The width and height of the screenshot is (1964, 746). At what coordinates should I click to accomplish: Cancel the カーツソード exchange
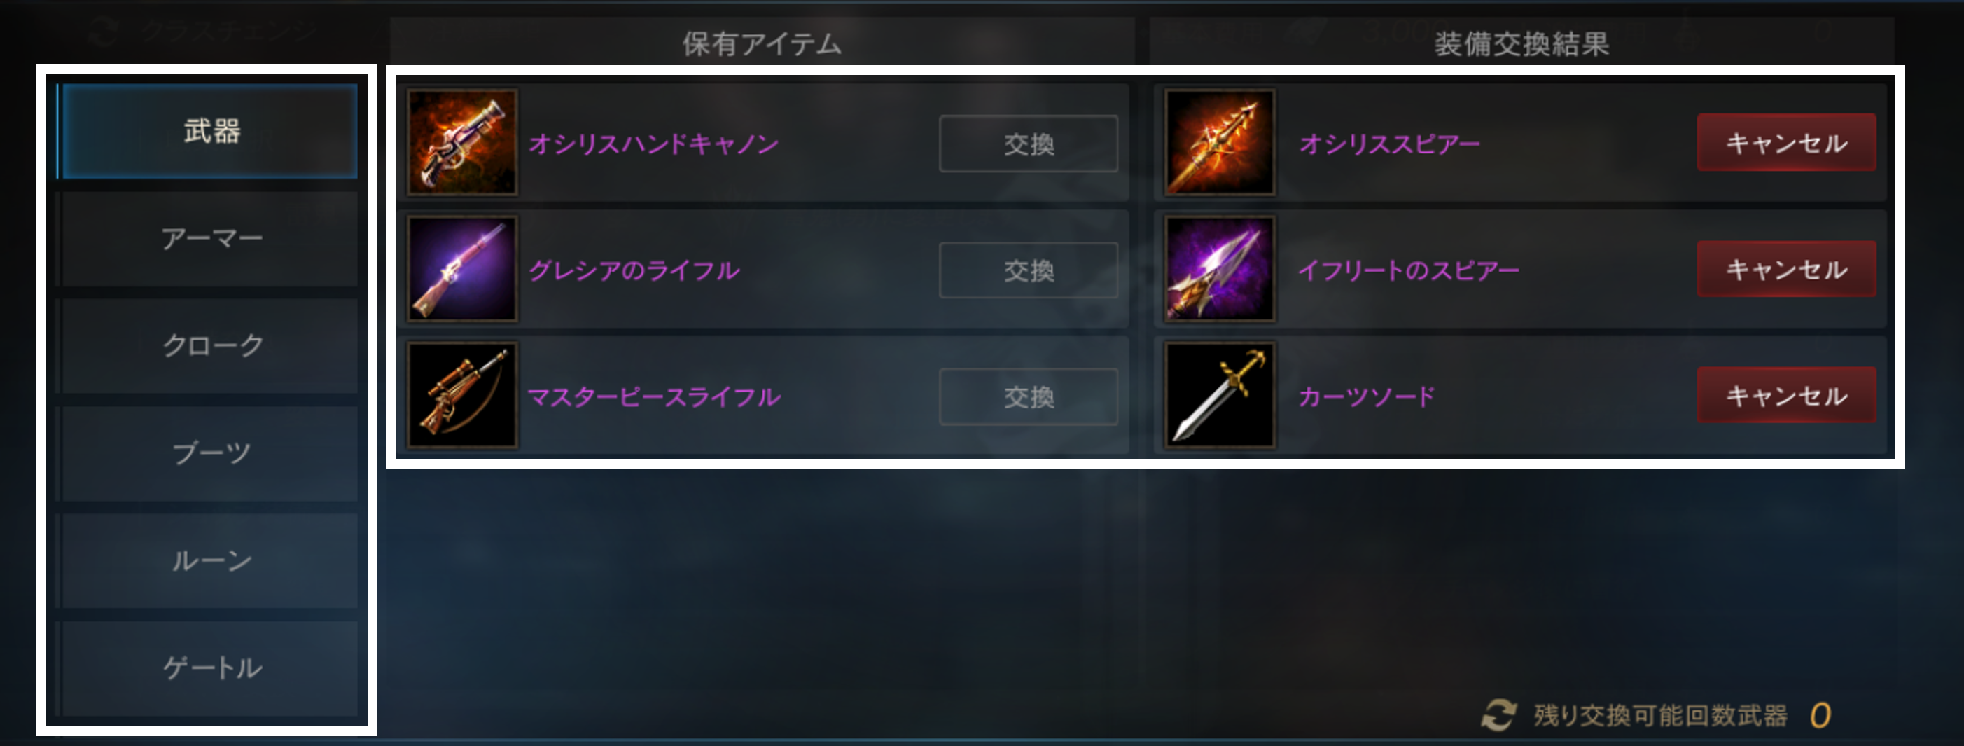(x=1786, y=395)
